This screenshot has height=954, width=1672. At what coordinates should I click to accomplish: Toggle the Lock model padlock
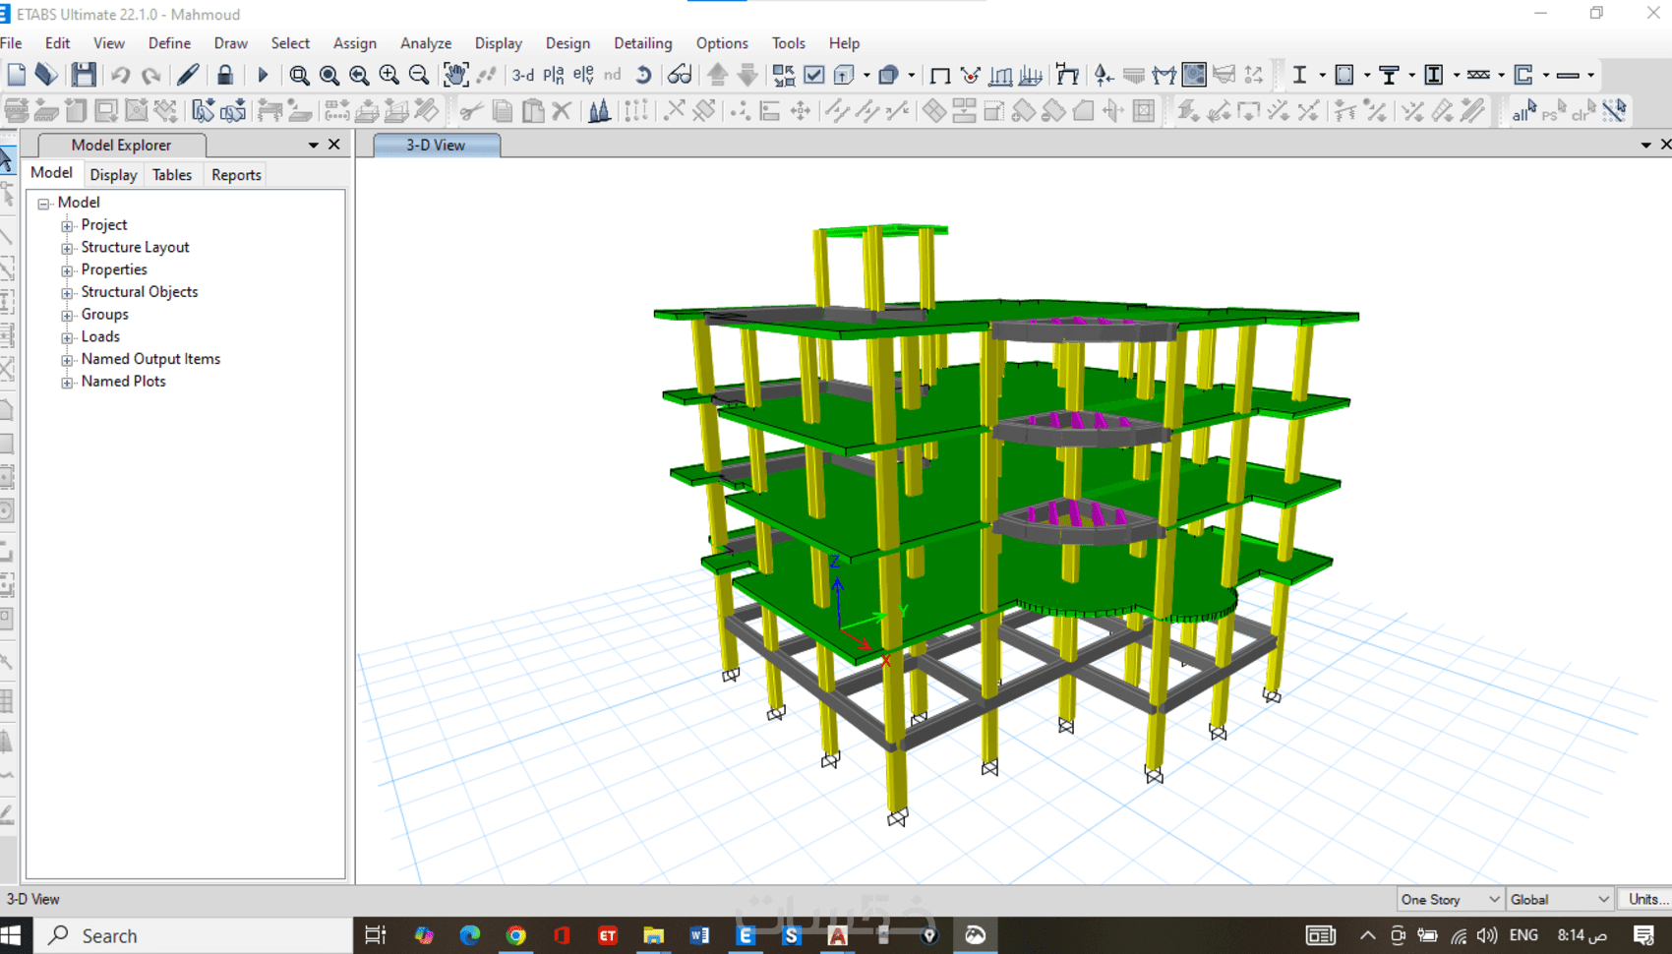point(225,75)
